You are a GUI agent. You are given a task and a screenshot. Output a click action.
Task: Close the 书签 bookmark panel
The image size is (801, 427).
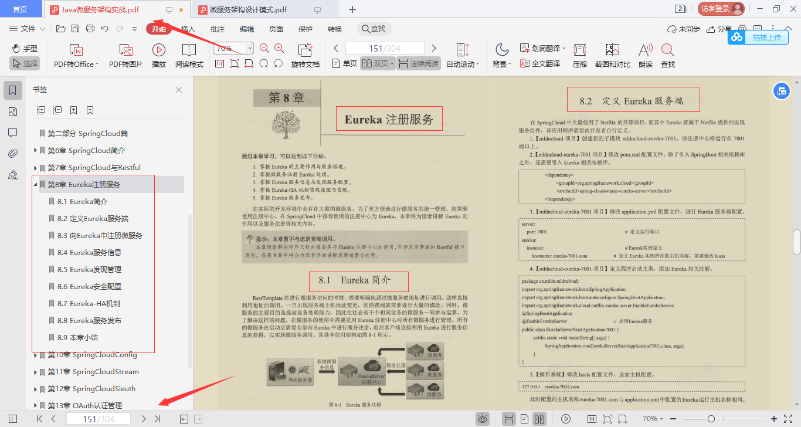click(179, 90)
